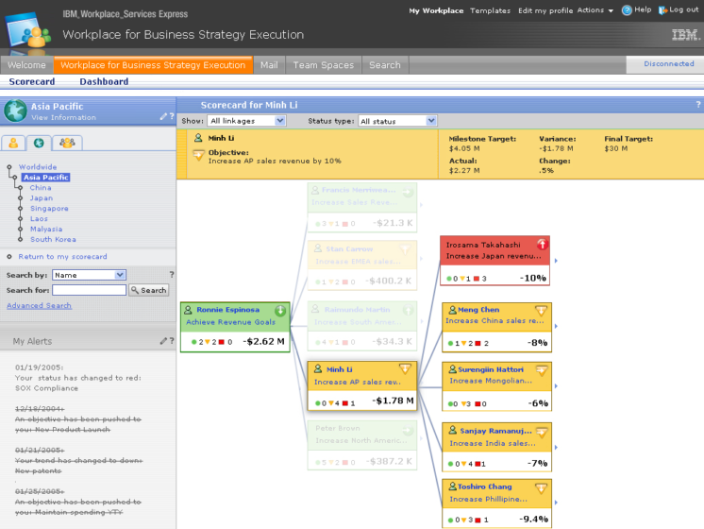Click Irosama Takahashi red up-arrow status icon
Image resolution: width=704 pixels, height=529 pixels.
543,244
